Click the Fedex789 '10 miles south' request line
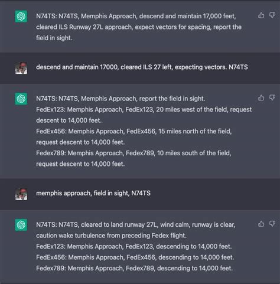Screen dimensions: 280x284 click(x=134, y=158)
